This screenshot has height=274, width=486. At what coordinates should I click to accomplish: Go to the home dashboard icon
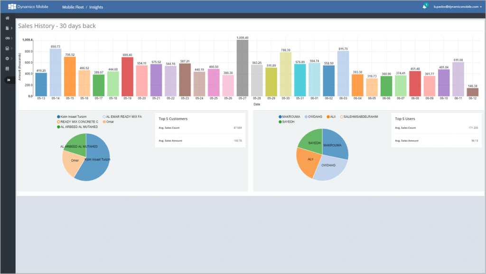click(8, 18)
